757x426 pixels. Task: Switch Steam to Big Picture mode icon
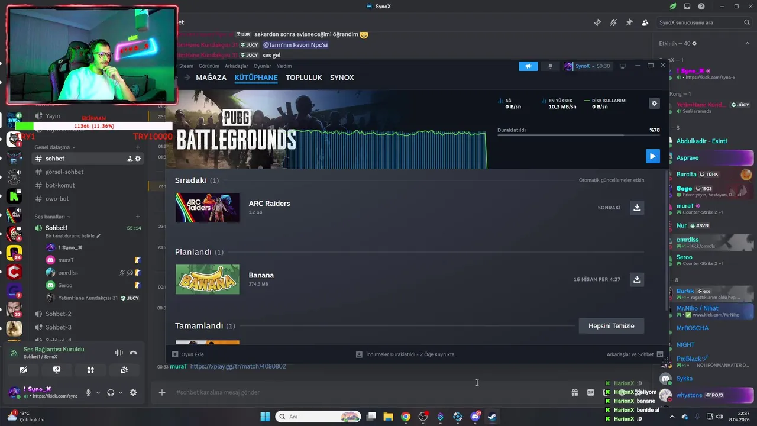[622, 66]
